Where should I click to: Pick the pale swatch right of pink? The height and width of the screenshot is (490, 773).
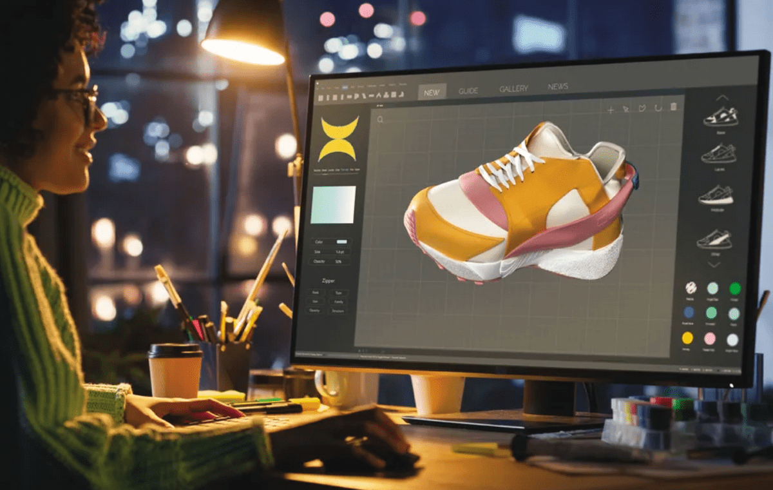click(x=732, y=340)
